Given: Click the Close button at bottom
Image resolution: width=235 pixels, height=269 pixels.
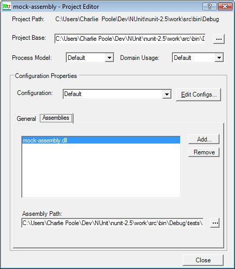Looking at the screenshot, I should pos(203,260).
